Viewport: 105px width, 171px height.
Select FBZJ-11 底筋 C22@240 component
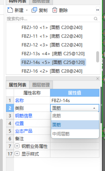tap(52, 36)
